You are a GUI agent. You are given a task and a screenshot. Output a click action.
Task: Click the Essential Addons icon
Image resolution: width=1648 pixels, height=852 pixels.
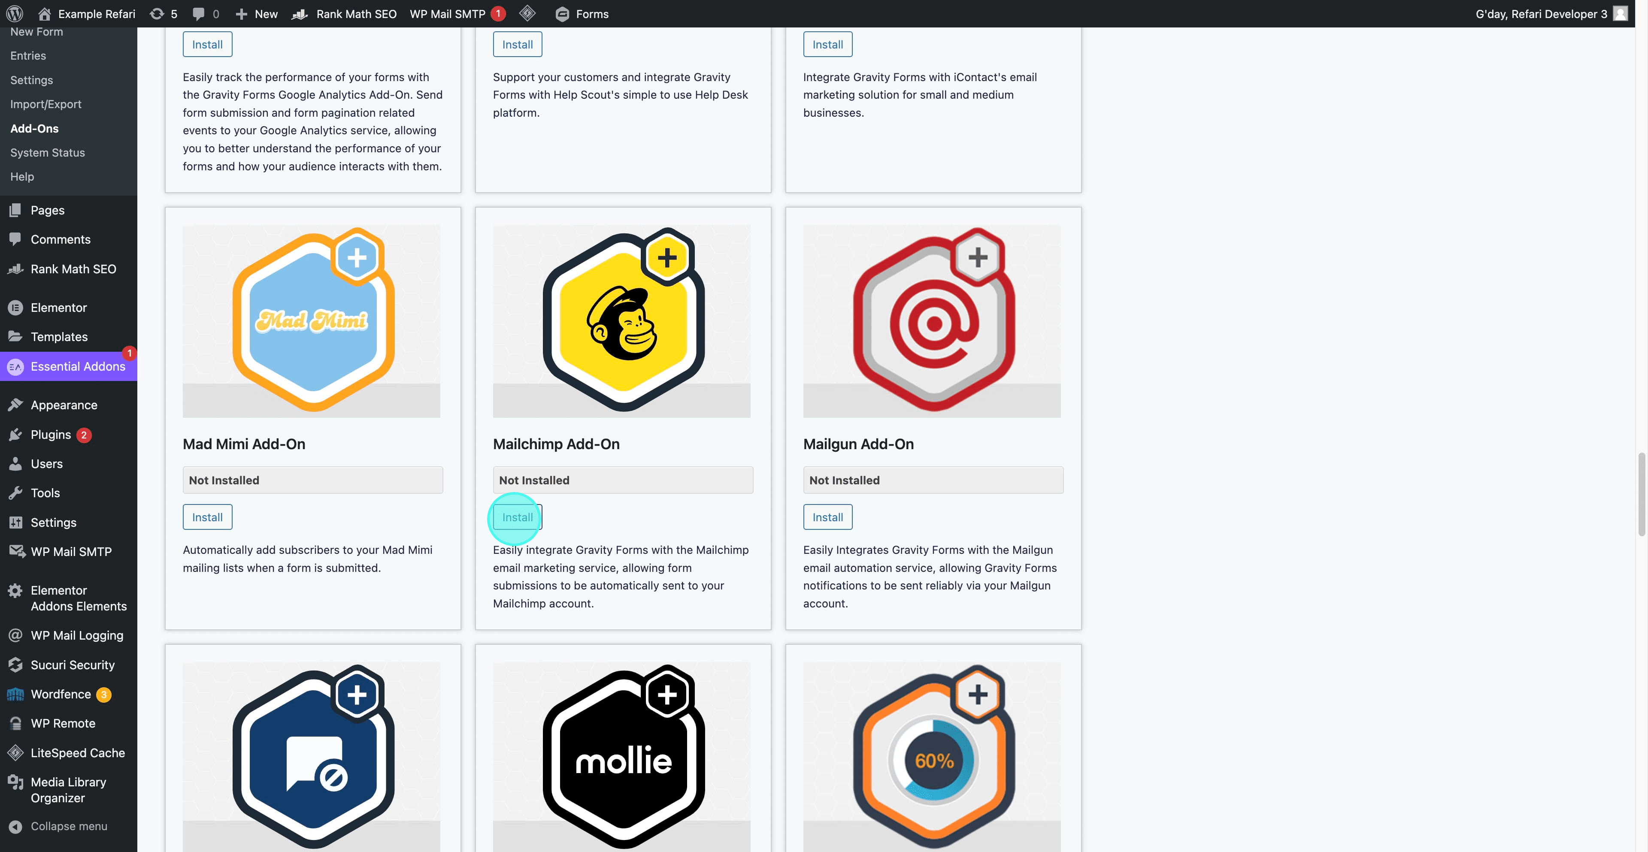coord(15,366)
